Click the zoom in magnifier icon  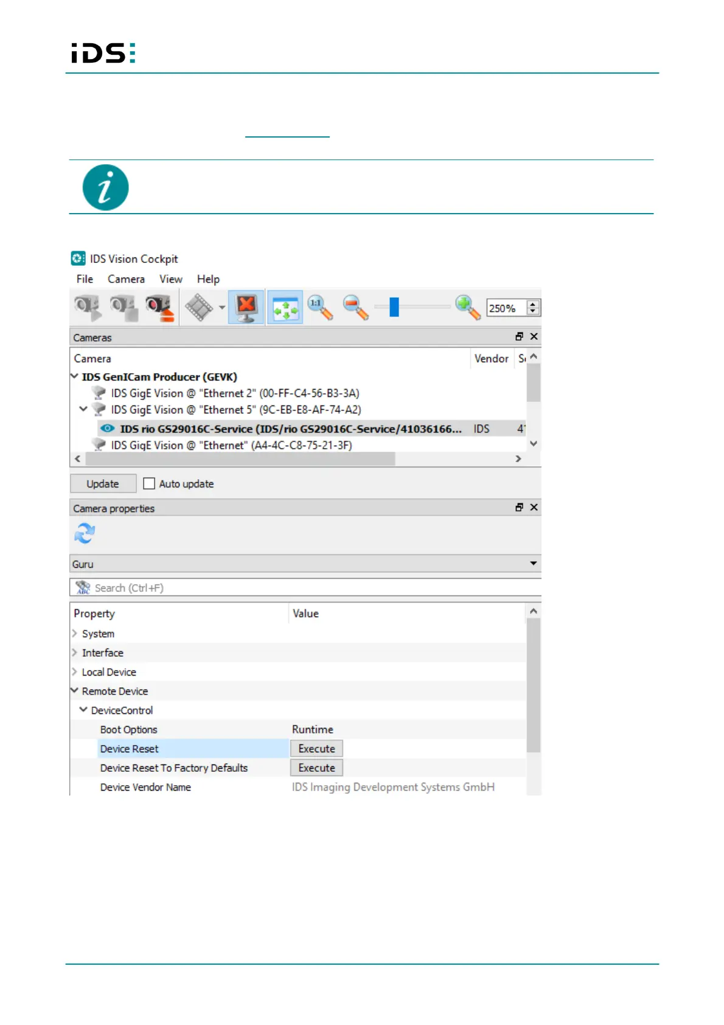[468, 307]
